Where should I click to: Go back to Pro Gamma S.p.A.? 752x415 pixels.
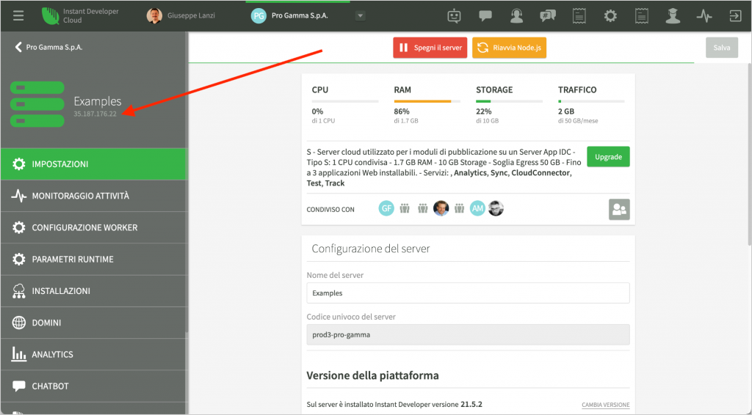point(49,47)
